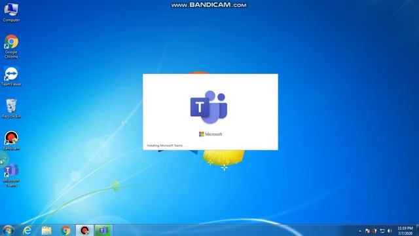Open the Windows Start menu
419x236 pixels.
click(x=8, y=230)
